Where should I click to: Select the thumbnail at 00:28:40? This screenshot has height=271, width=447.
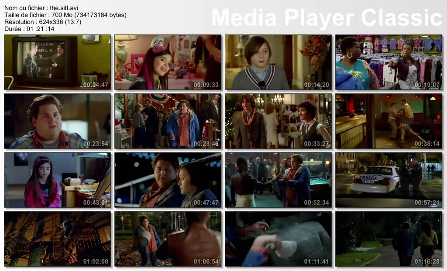coord(168,121)
